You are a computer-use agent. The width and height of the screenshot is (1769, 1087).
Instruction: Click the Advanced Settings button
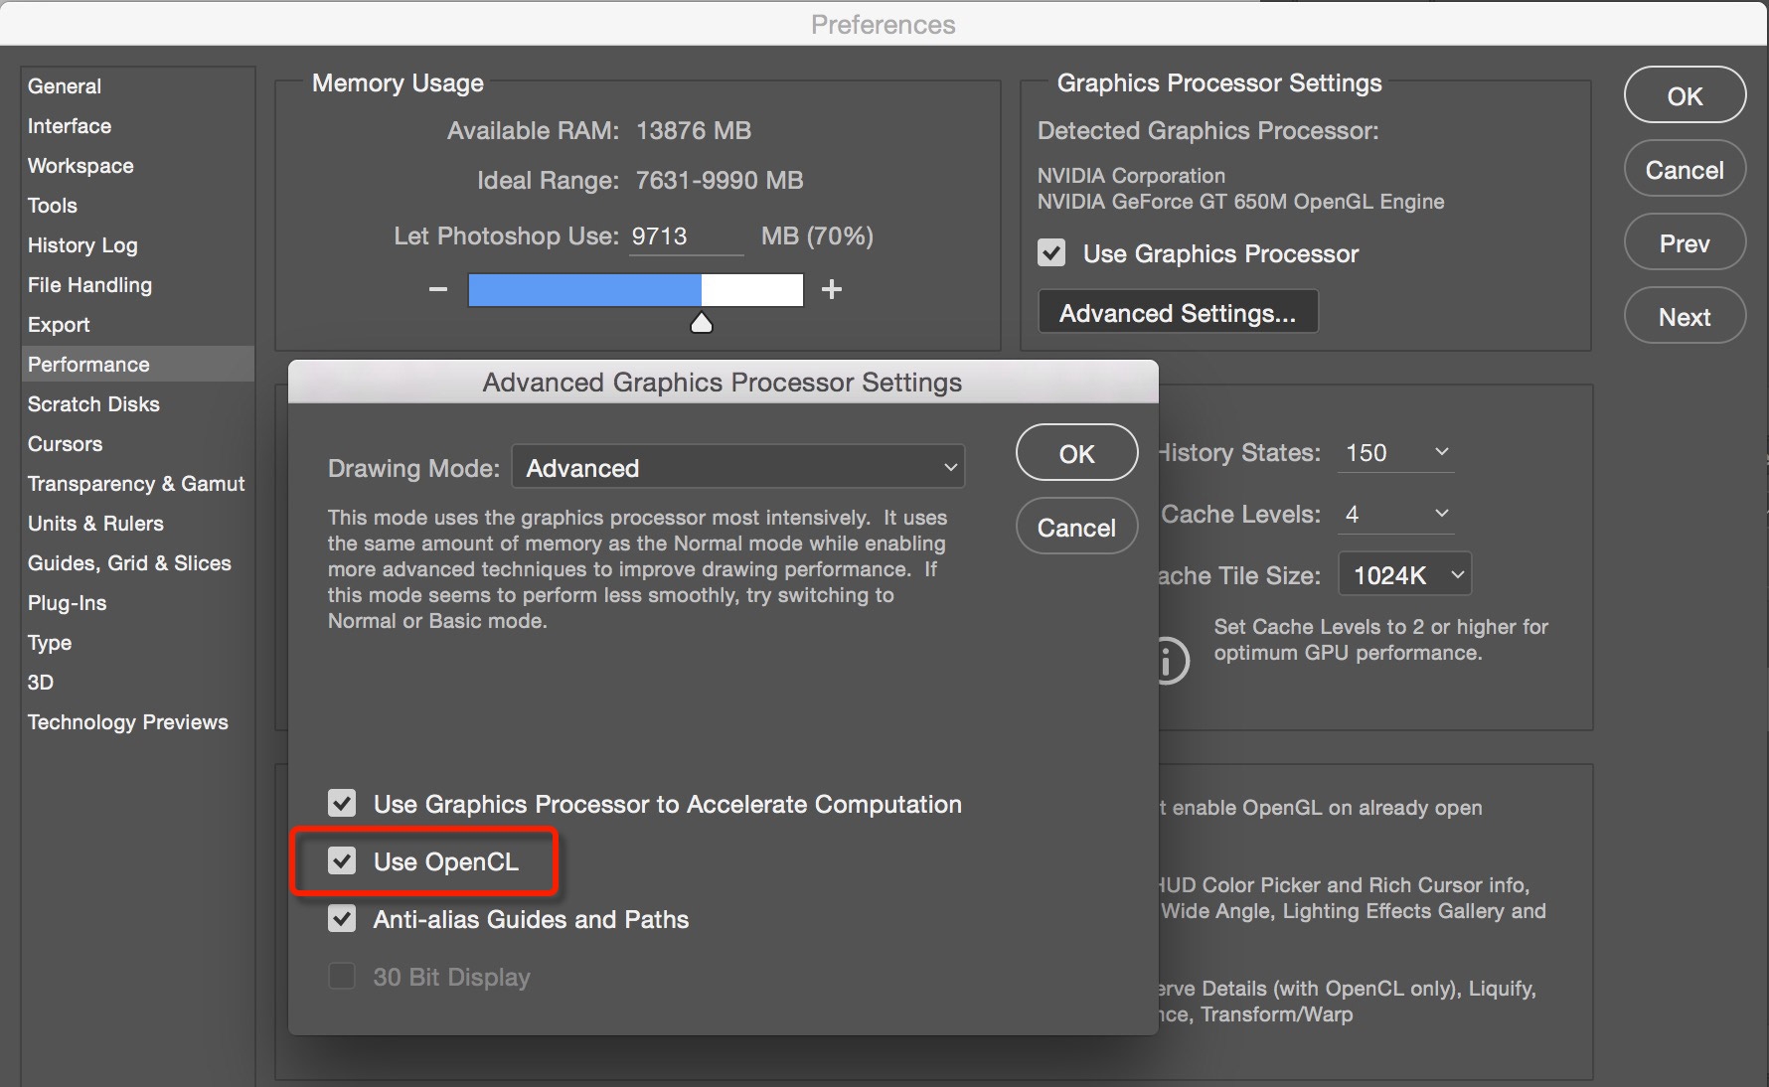(x=1177, y=311)
